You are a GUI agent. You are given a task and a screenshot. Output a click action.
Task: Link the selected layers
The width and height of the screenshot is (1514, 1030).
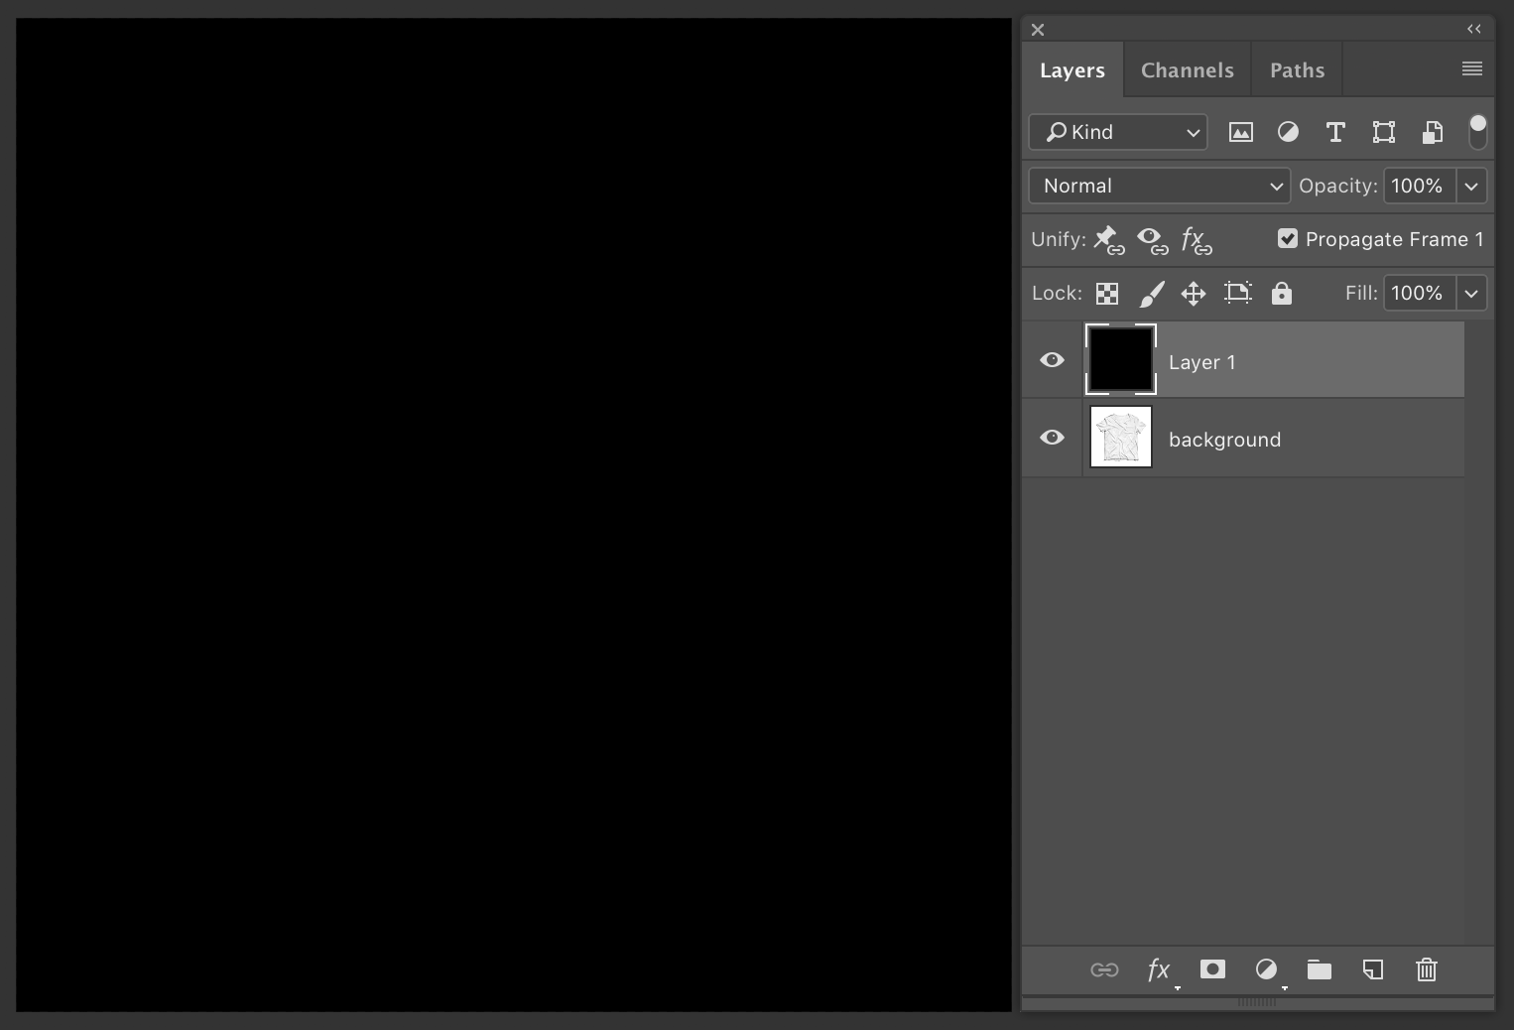(x=1104, y=970)
